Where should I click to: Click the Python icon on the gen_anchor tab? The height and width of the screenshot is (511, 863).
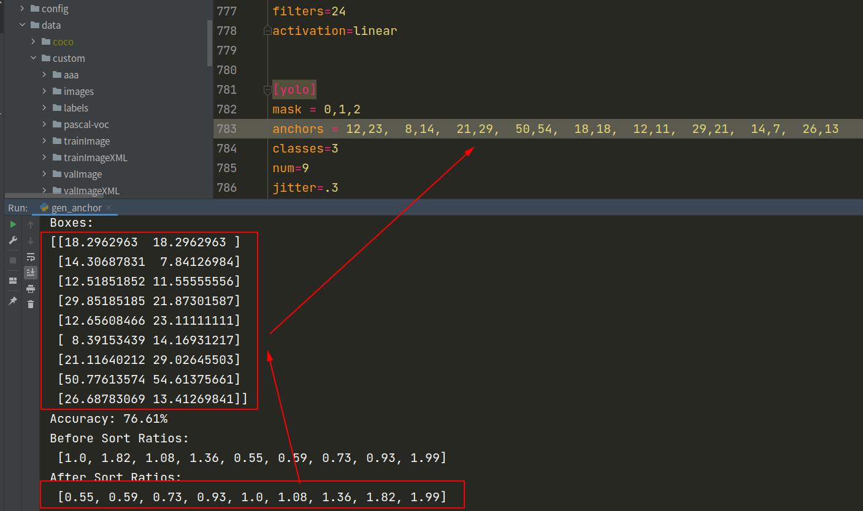tap(44, 208)
